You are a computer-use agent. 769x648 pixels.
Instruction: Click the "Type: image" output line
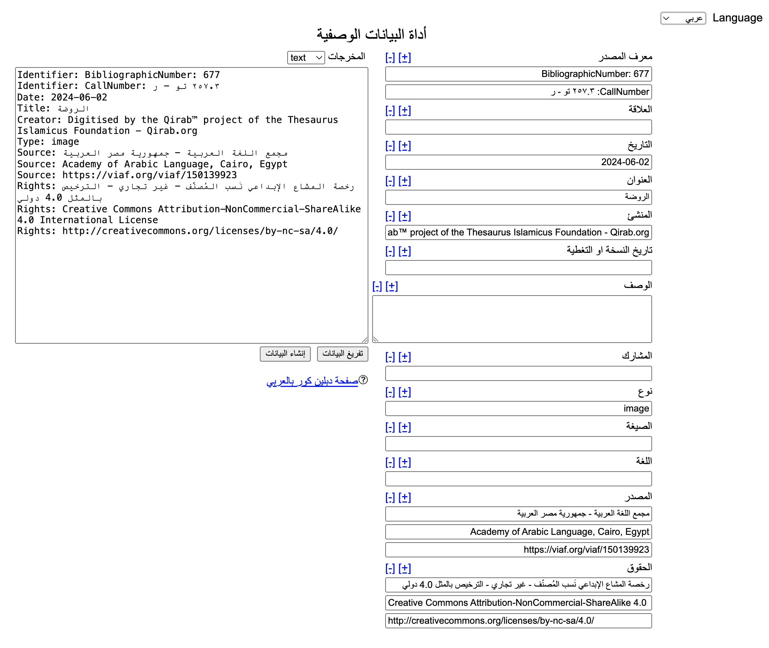point(48,142)
